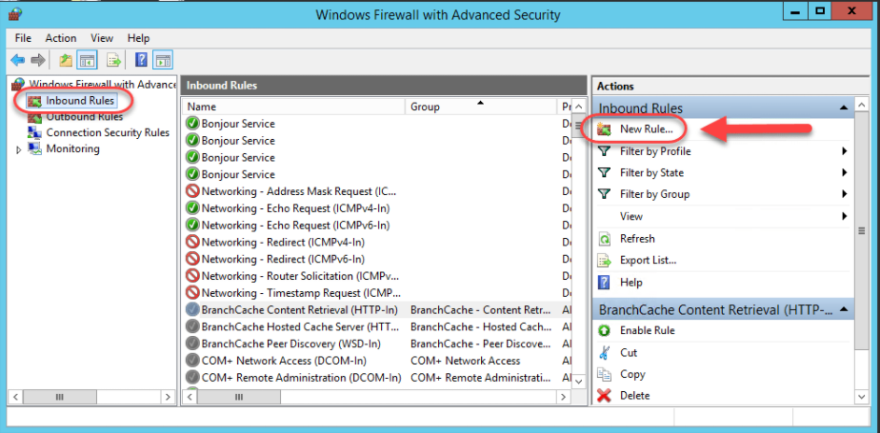Click the blocked icon beside Networking - Address Mask Request
Image resolution: width=880 pixels, height=433 pixels.
tap(192, 191)
